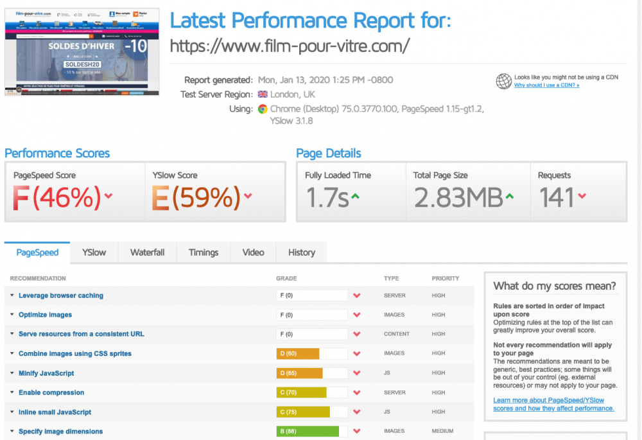The height and width of the screenshot is (440, 642).
Task: Open the Minify JavaScript recommendation link
Action: tap(46, 373)
